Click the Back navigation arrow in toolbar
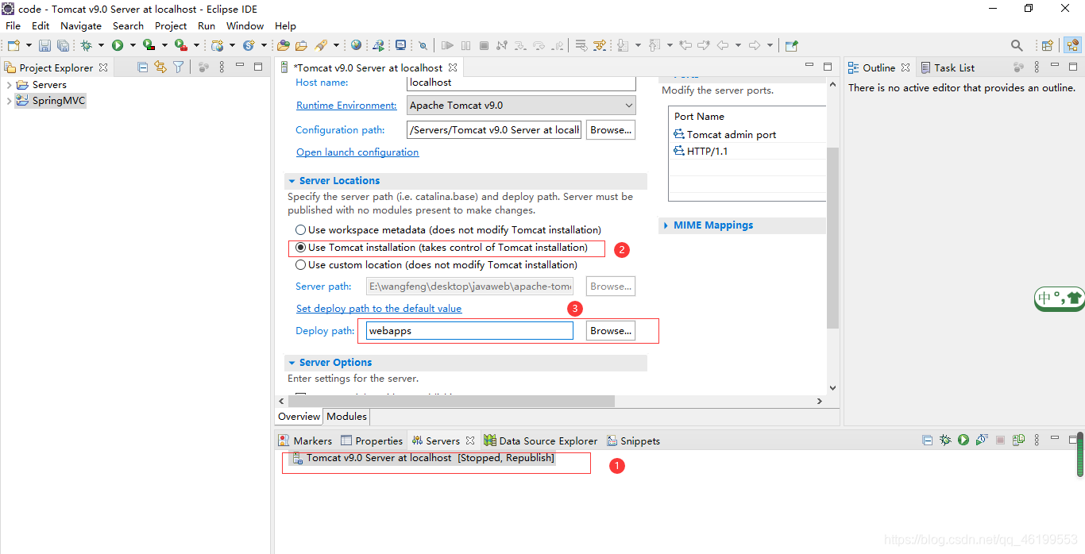 tap(723, 45)
